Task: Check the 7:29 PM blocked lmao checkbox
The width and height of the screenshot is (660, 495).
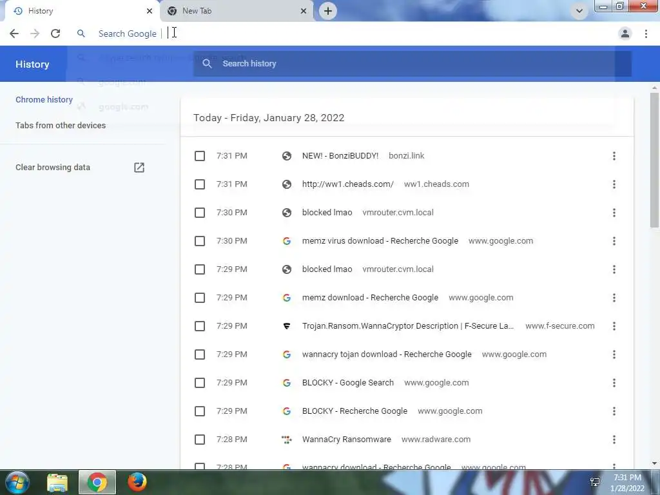Action: [200, 269]
